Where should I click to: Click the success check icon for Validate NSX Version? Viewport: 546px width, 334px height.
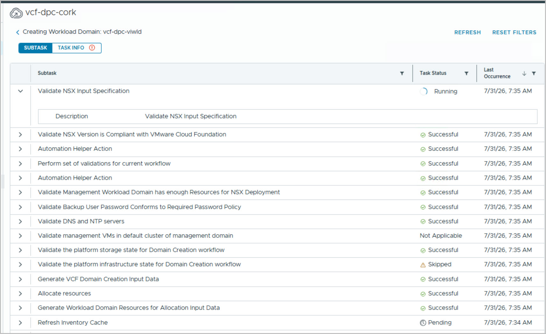tap(423, 135)
